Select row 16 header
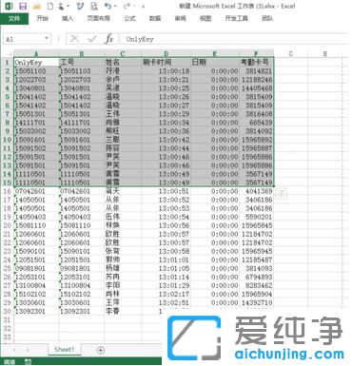 pos(7,191)
